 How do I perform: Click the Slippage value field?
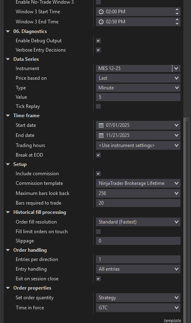point(138,241)
